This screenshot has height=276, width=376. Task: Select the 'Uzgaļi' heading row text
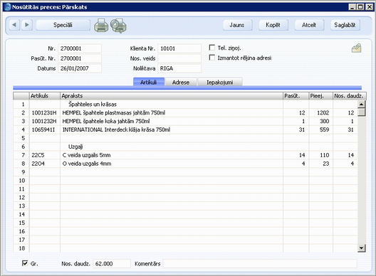[x=75, y=147]
